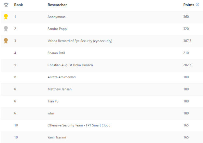Click the info icon next to Points

pos(197,5)
